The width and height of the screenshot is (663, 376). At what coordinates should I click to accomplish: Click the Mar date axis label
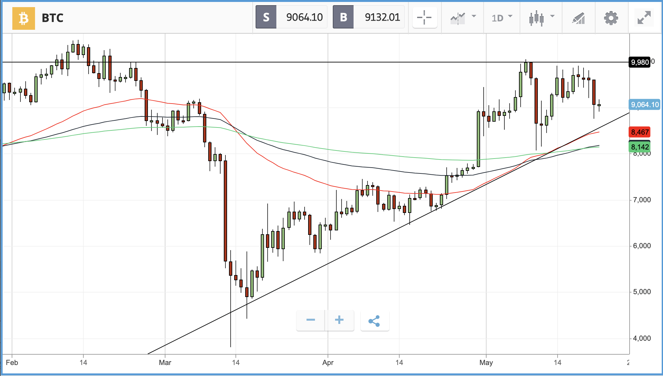point(165,362)
